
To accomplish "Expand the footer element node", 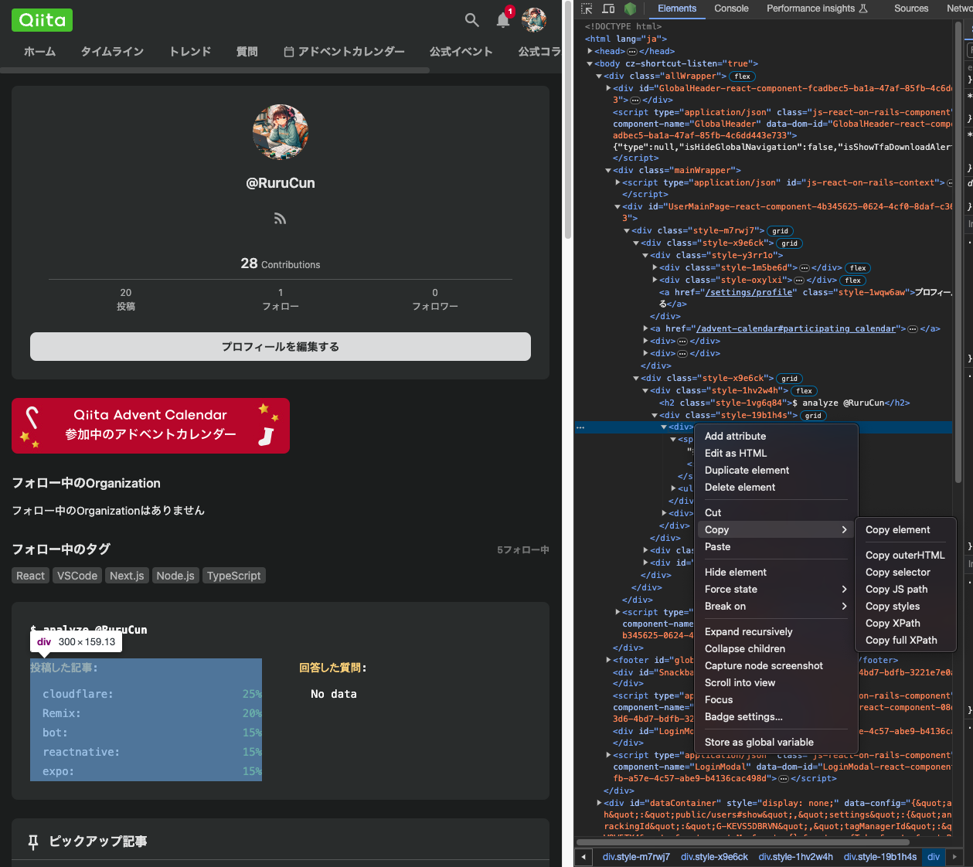I will click(608, 661).
